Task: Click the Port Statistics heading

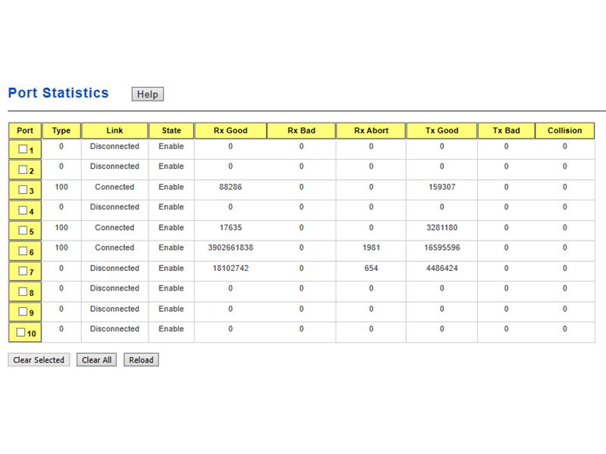Action: [x=58, y=93]
